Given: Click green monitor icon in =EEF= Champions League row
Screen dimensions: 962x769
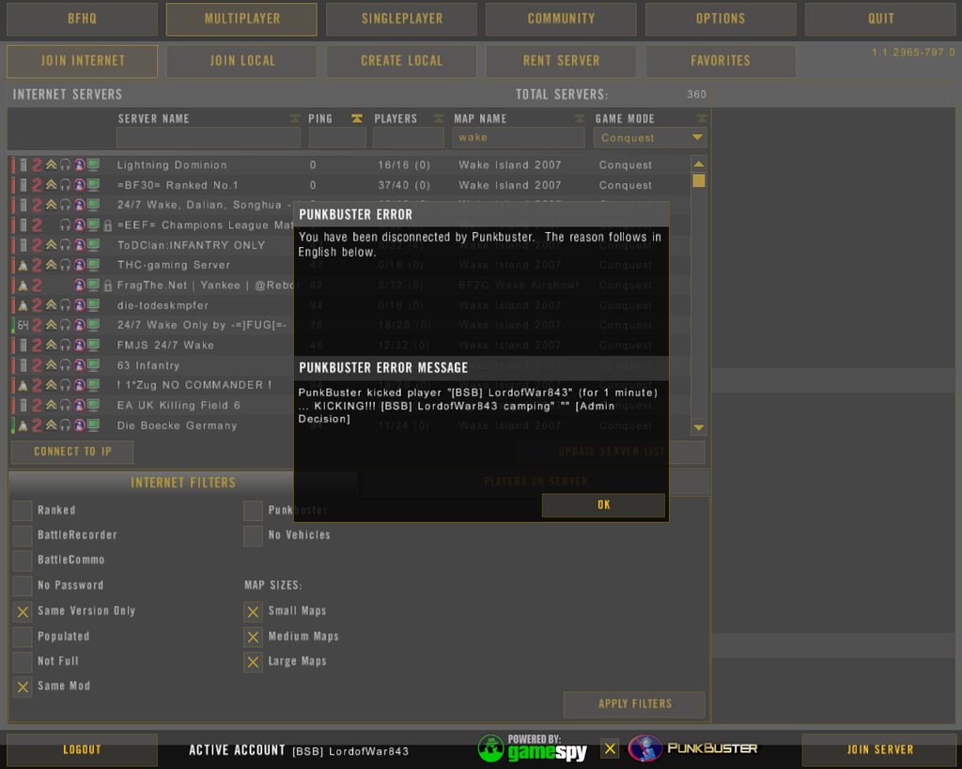Looking at the screenshot, I should tap(93, 225).
